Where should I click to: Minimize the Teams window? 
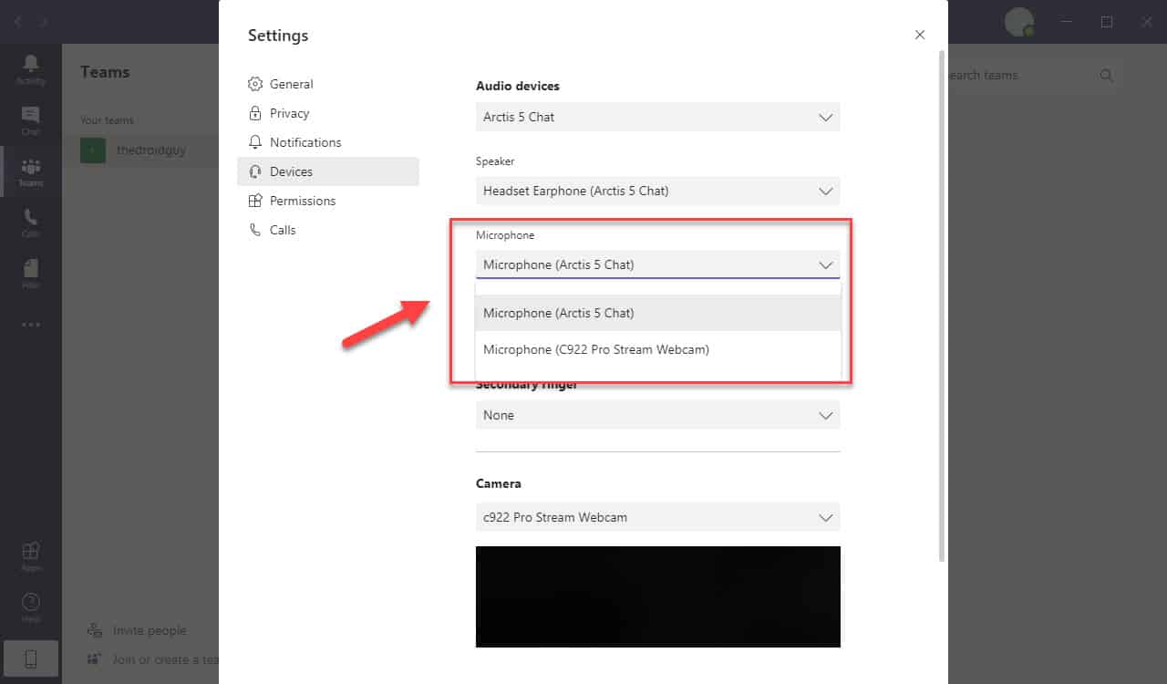pos(1066,21)
